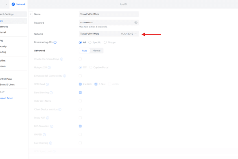238x159 pixels.
Task: Click the Broadcasting APs info icon
Action: [55, 42]
